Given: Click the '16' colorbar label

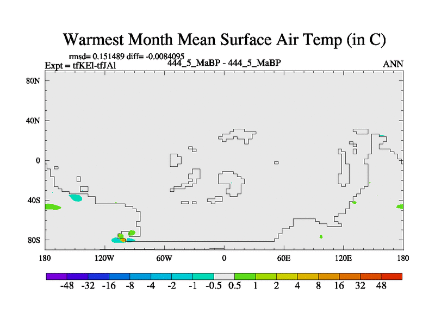Looking at the screenshot, I should (339, 286).
